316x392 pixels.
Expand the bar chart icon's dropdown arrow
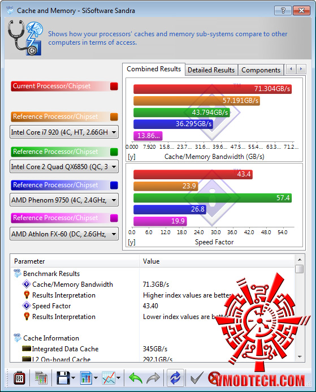96,378
